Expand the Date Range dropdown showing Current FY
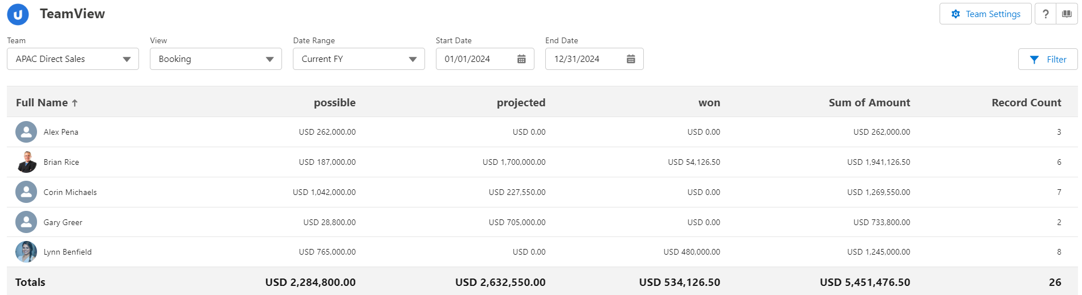Image resolution: width=1082 pixels, height=295 pixels. tap(359, 59)
